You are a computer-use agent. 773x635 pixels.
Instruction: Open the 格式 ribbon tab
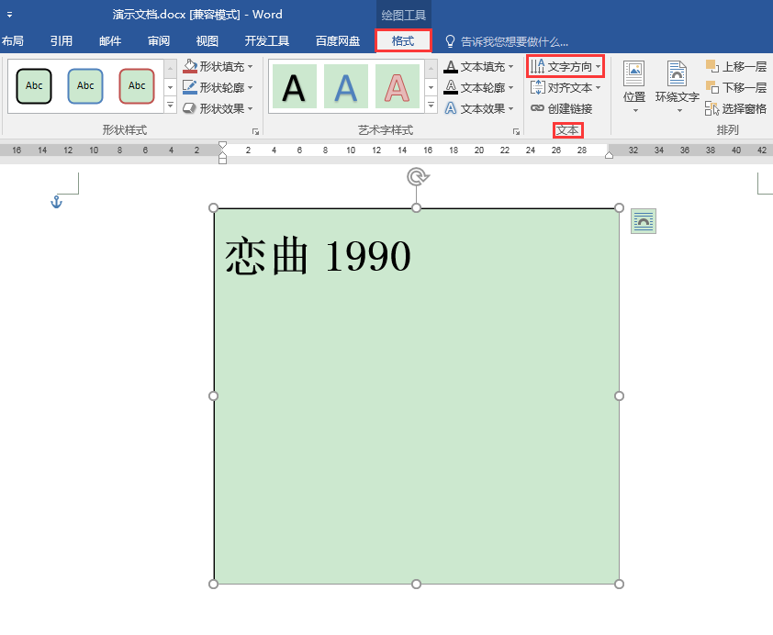tap(403, 41)
